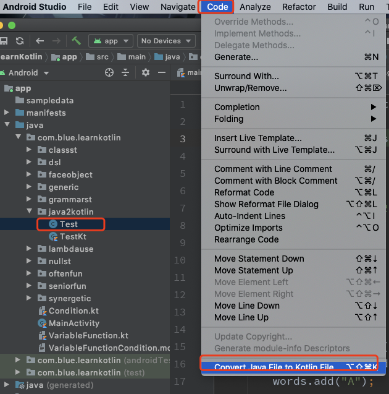Expand the com.blue.learnkotlin androidTest package
389x394 pixels.
(x=18, y=360)
